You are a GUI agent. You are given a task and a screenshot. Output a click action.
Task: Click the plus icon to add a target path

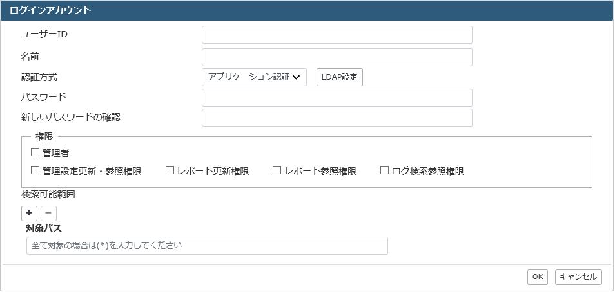point(29,214)
